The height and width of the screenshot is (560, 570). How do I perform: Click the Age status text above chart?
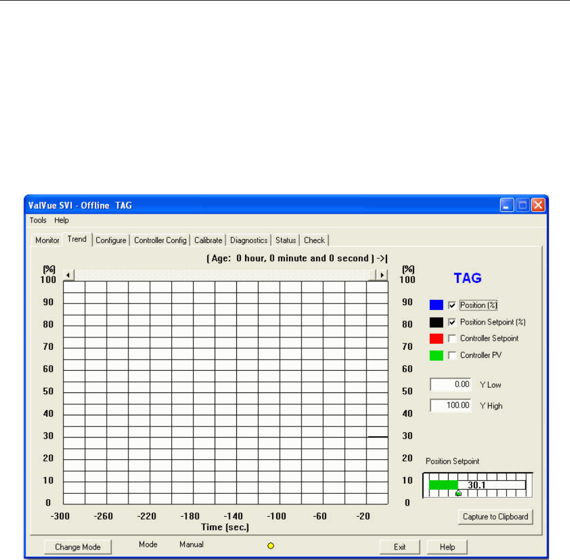297,258
